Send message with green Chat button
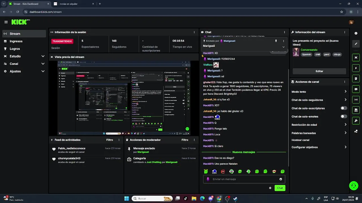 tap(280, 188)
